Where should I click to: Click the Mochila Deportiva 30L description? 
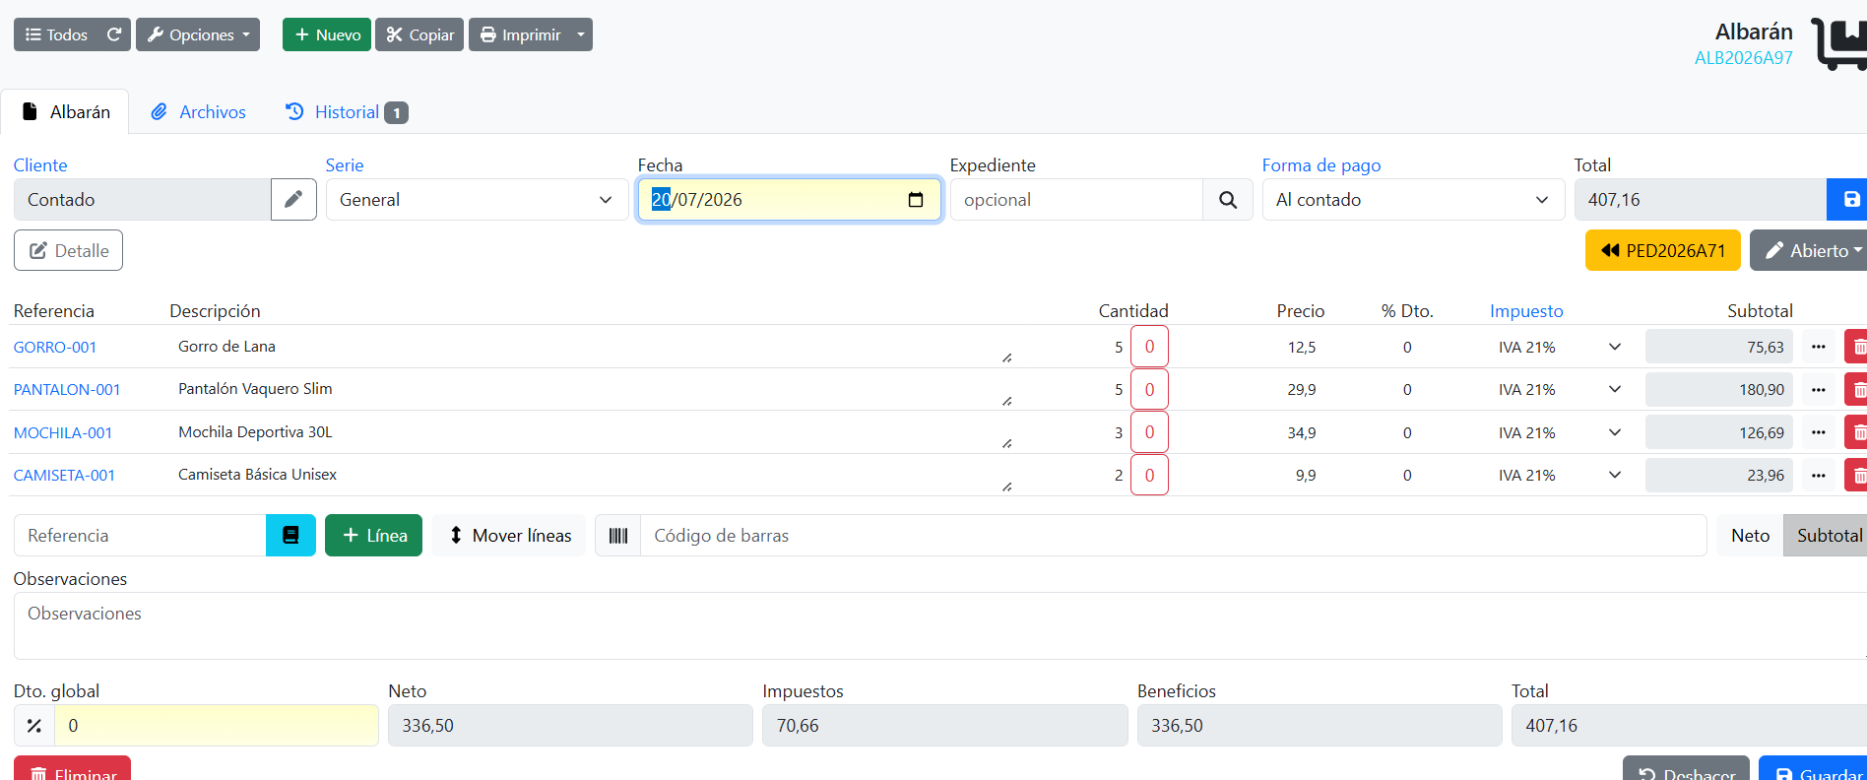tap(594, 432)
